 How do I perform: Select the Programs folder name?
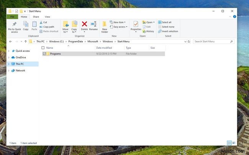(x=55, y=54)
